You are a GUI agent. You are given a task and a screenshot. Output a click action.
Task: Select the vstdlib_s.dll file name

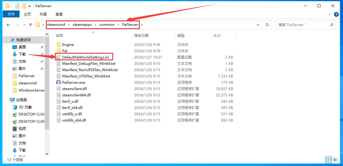72,114
